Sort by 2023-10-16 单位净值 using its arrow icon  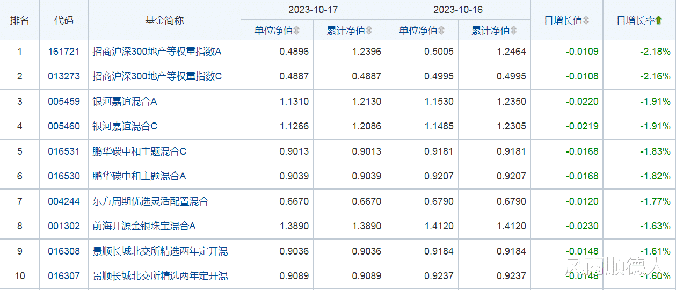[x=441, y=31]
